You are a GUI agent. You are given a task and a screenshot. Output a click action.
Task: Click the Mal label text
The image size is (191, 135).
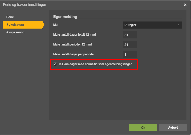(56, 25)
